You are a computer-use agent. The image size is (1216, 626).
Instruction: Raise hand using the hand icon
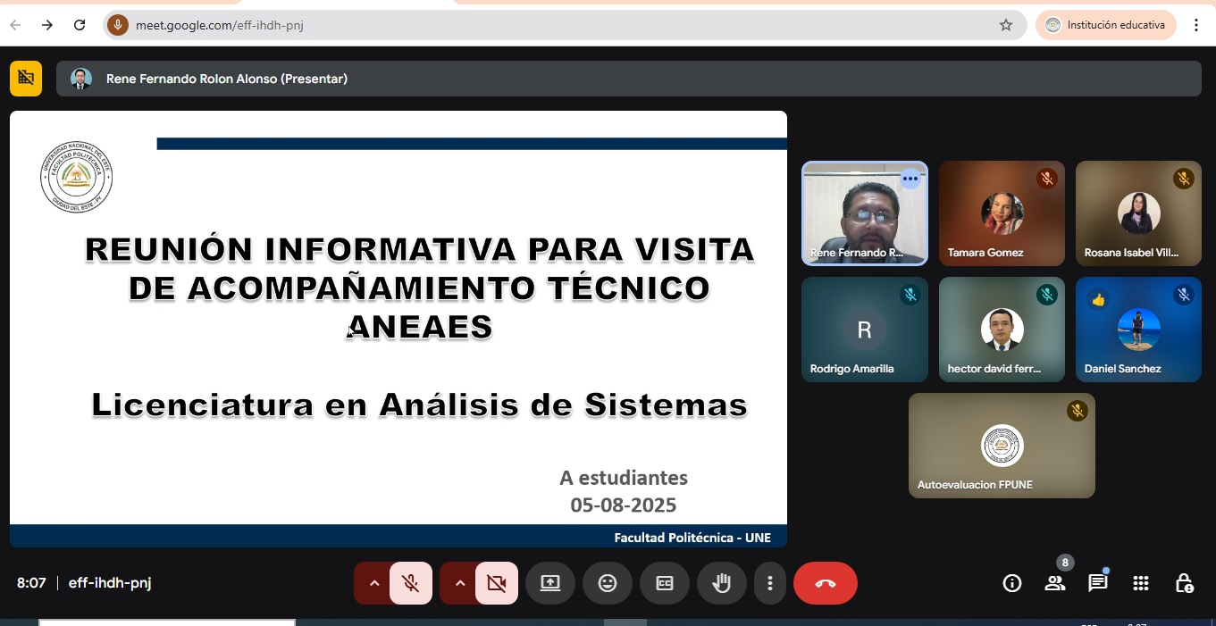coord(721,583)
